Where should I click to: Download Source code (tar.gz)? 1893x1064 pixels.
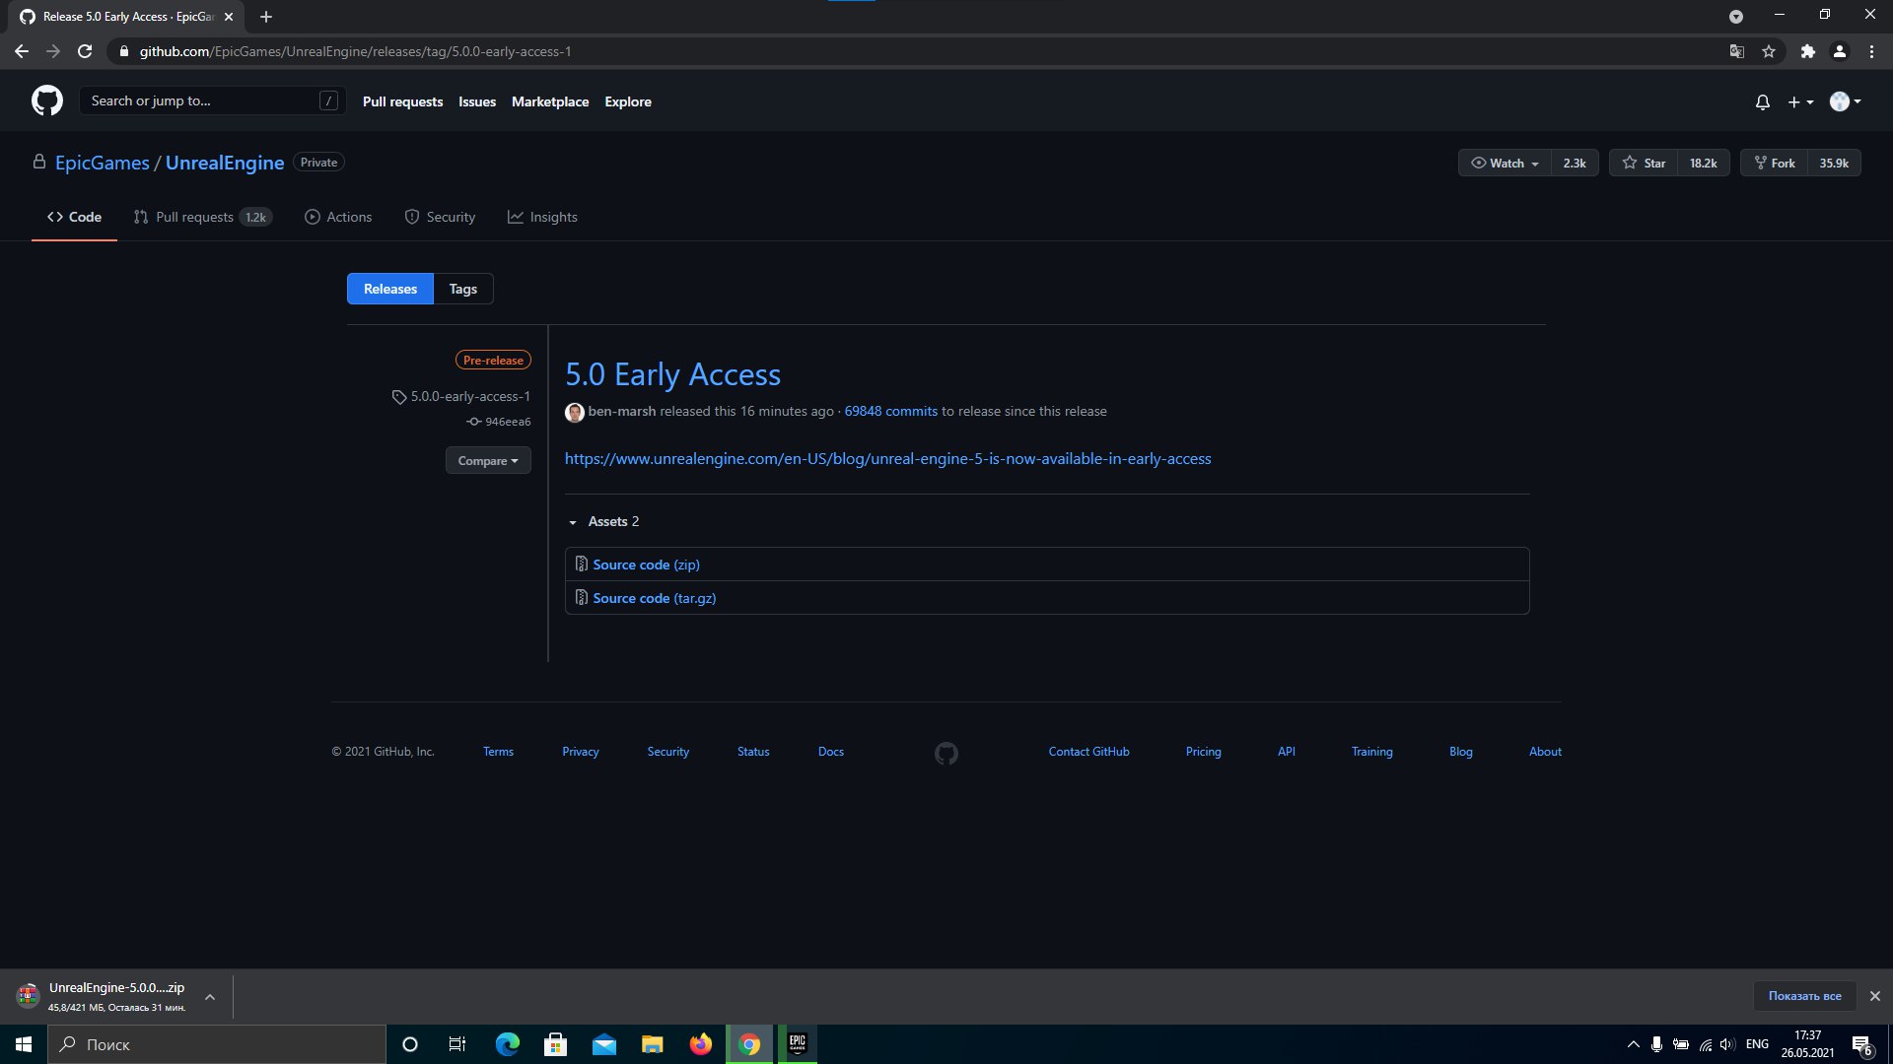pyautogui.click(x=655, y=598)
